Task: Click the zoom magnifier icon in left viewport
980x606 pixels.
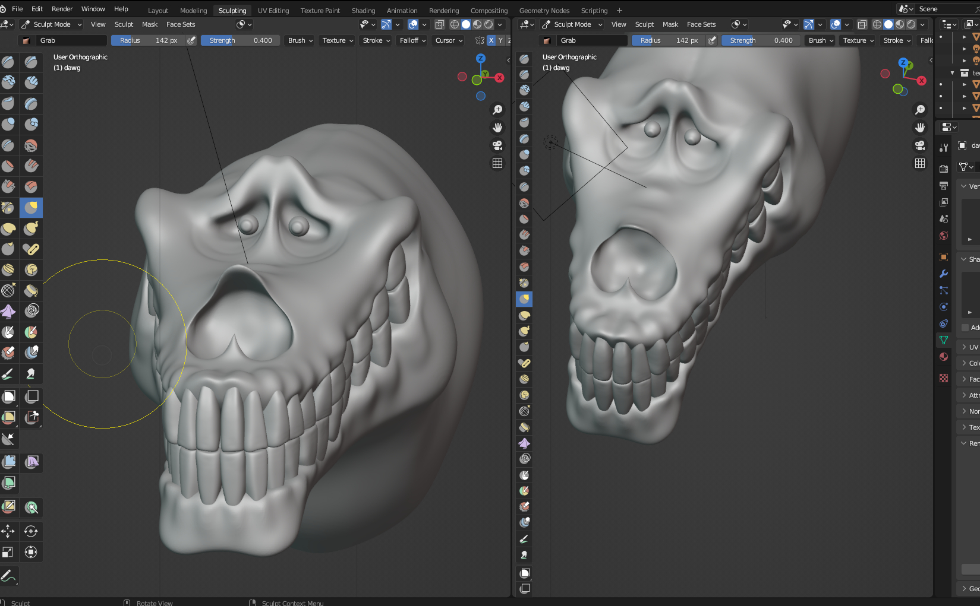Action: point(497,110)
